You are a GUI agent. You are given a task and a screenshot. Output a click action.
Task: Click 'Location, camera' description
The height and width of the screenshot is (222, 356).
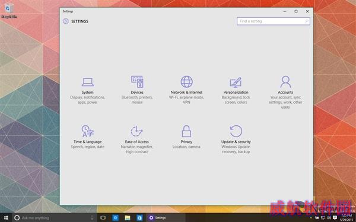(186, 147)
